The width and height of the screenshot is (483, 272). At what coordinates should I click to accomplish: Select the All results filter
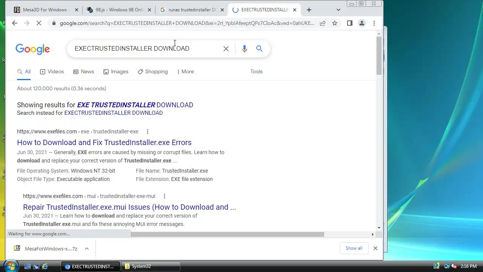point(24,71)
